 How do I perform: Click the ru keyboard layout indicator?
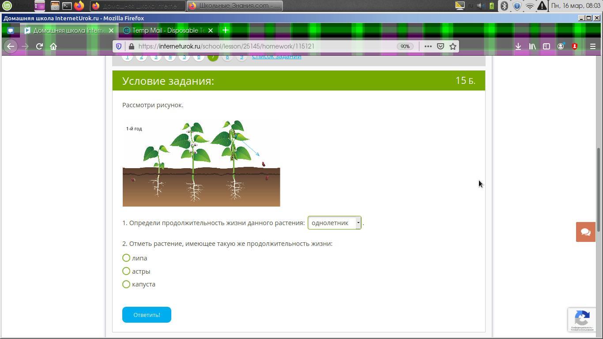471,6
